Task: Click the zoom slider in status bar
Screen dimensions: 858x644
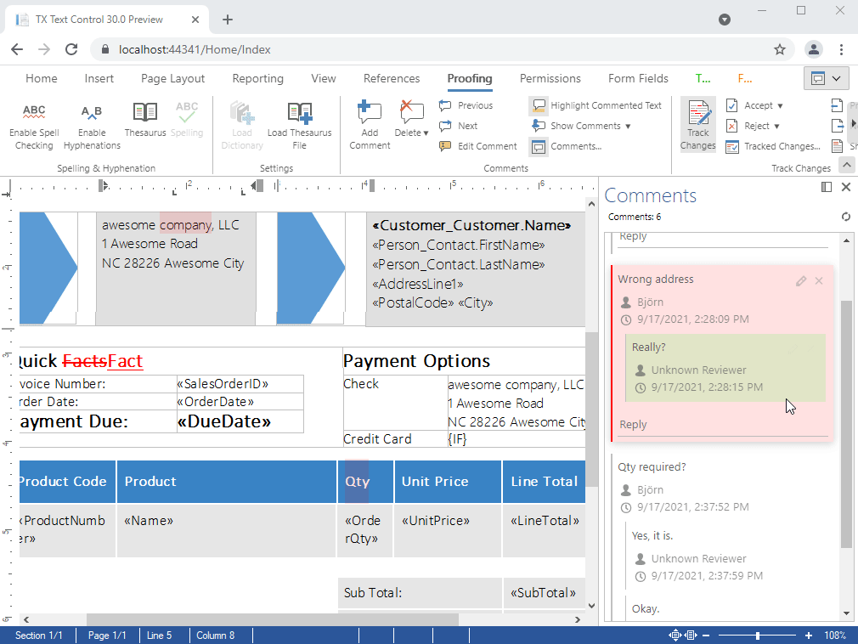Action: coord(757,636)
